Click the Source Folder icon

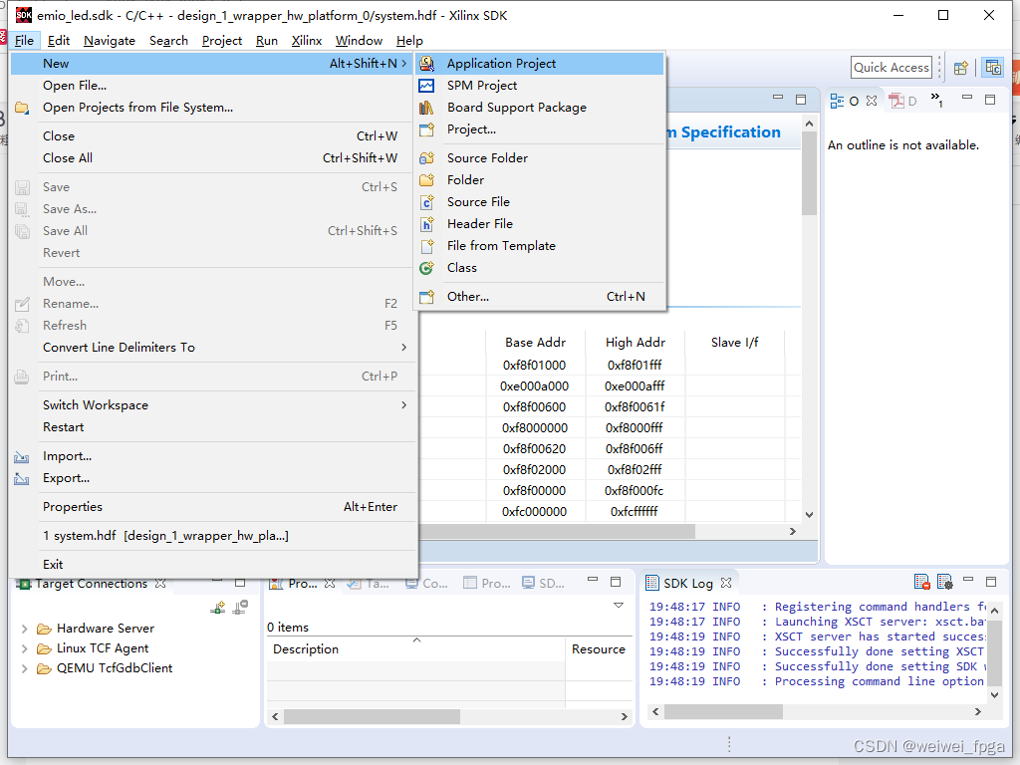[426, 158]
